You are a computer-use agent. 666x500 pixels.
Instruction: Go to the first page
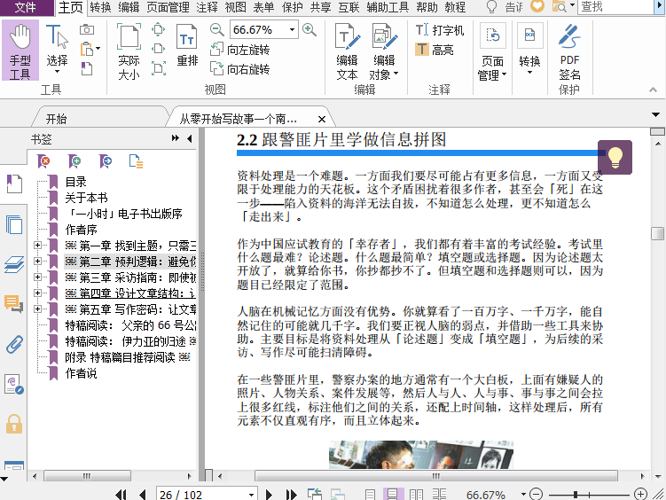(x=121, y=495)
